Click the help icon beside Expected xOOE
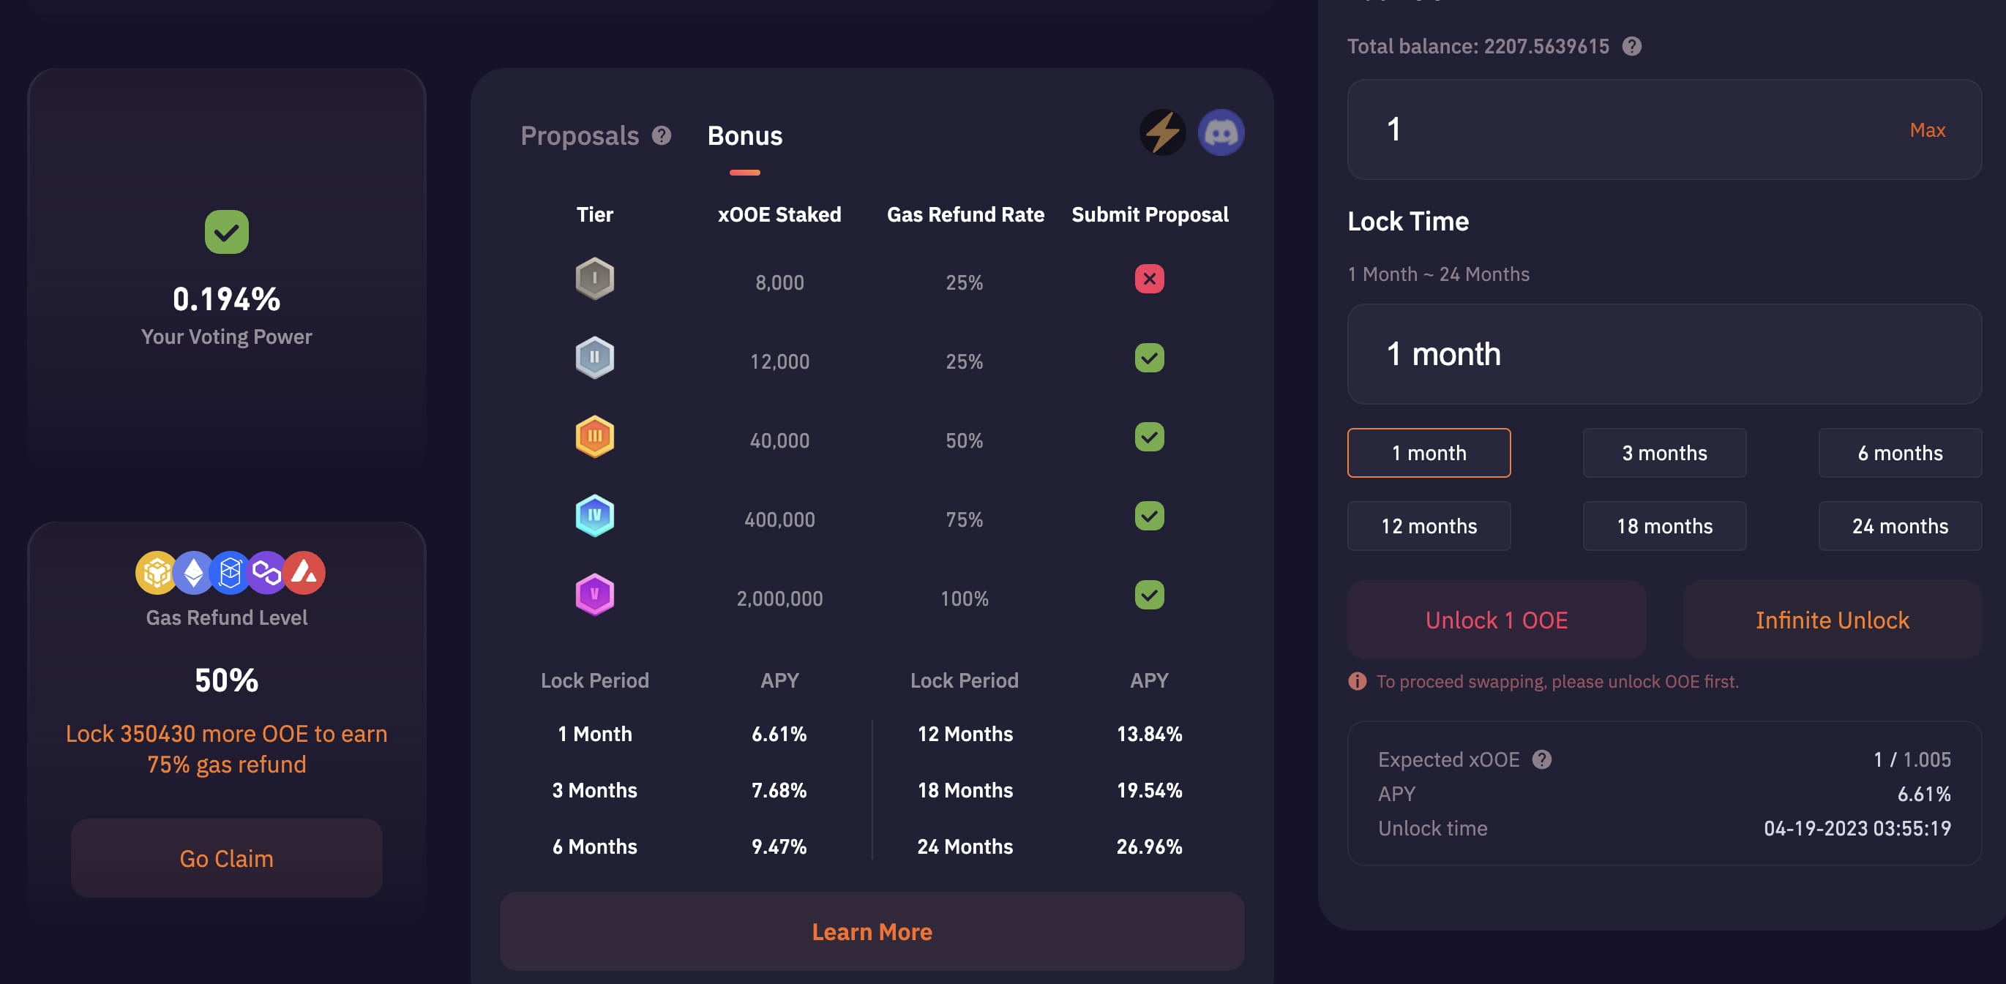This screenshot has width=2006, height=984. pyautogui.click(x=1541, y=759)
